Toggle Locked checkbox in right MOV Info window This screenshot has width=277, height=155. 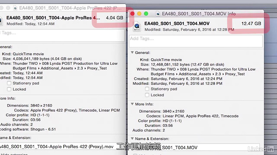tap(147, 95)
